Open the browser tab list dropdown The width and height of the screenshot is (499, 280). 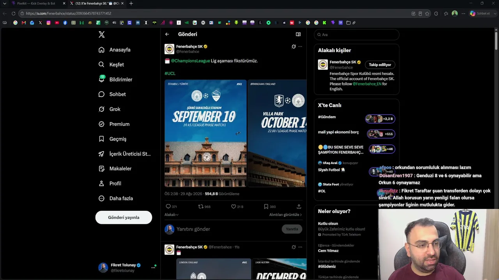[x=5, y=3]
